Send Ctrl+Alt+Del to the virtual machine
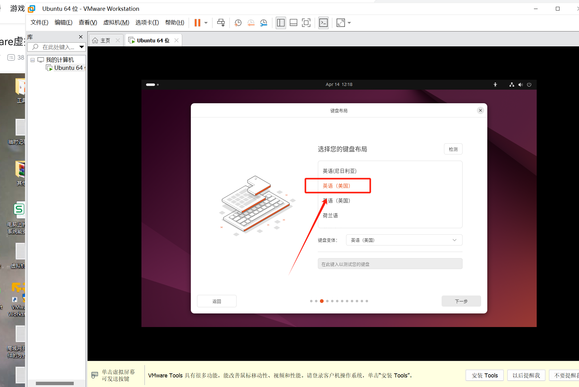Image resolution: width=579 pixels, height=387 pixels. pos(221,23)
